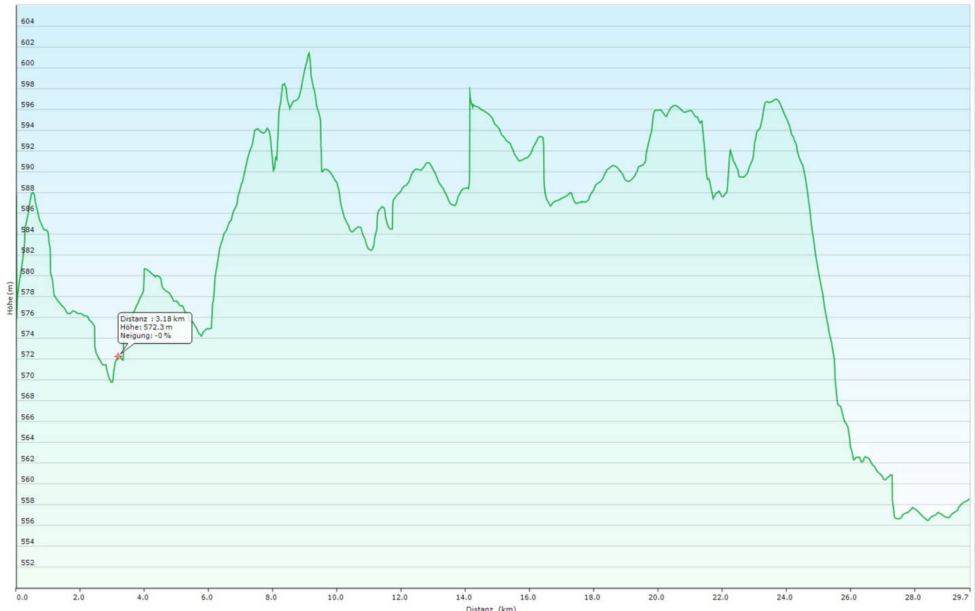
Task: Click the 'Höhe (m)' vertical axis title
Action: coord(10,298)
